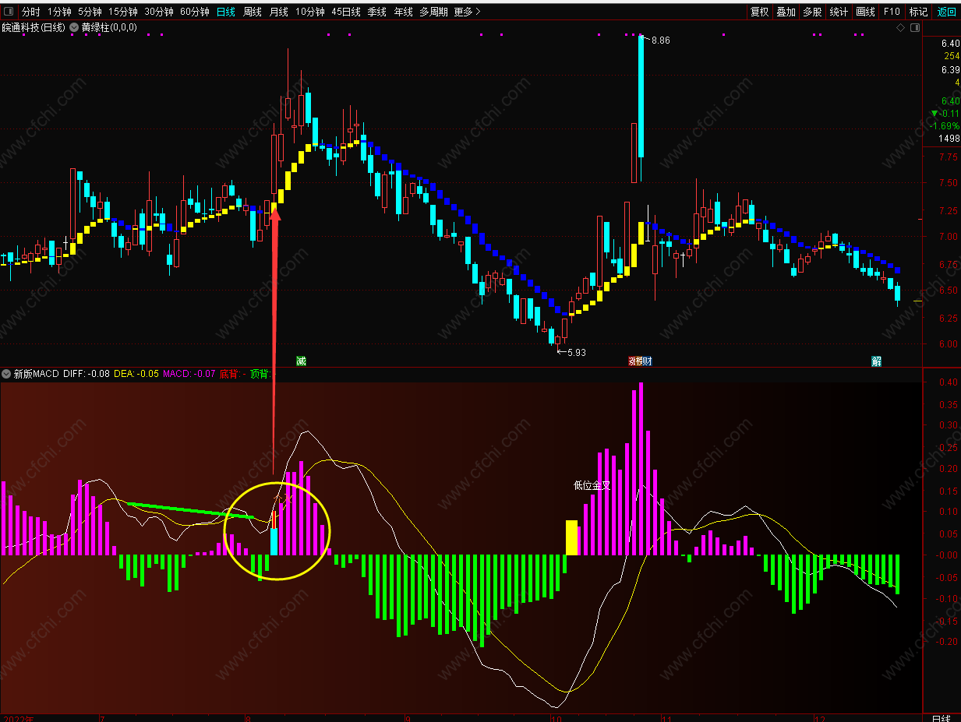Click the DEA: -0.05 value label
Screen dimensions: 961x722
[x=136, y=374]
